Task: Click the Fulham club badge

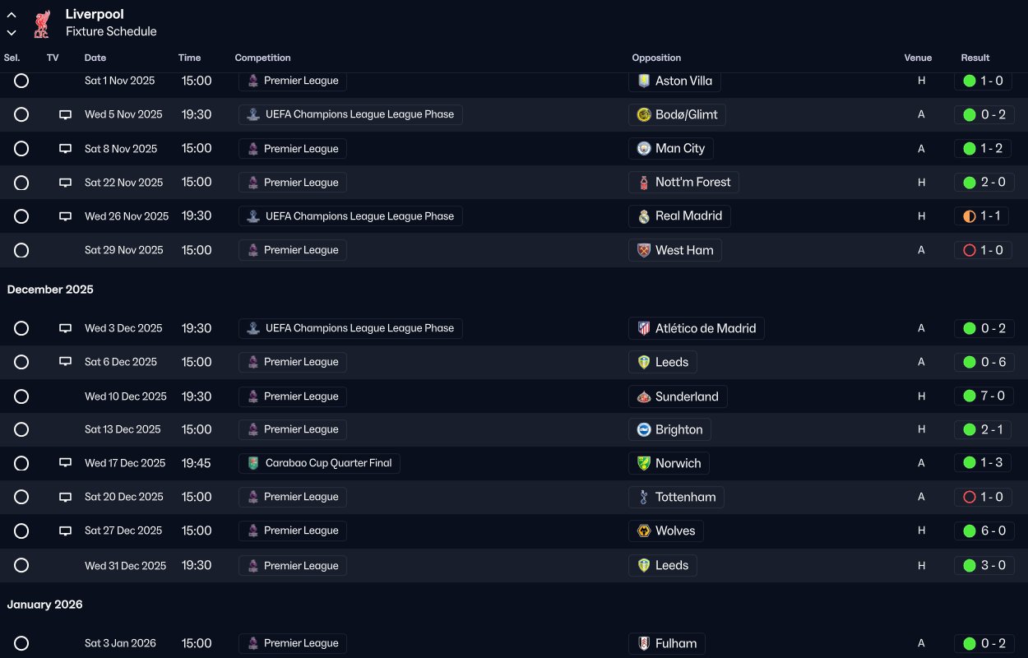Action: pos(644,643)
